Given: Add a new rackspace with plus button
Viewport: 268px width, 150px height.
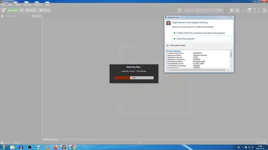Looking at the screenshot, I should [x=33, y=16].
